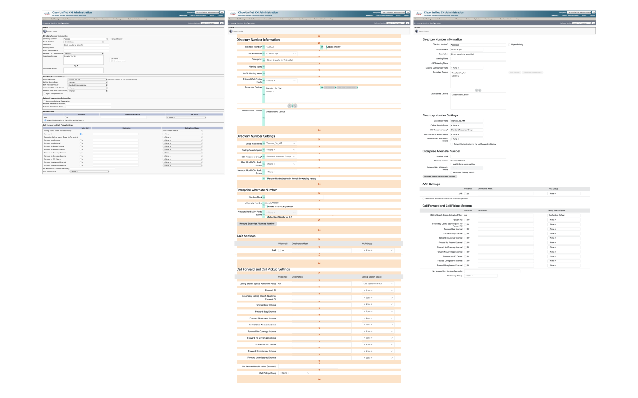Open External Call Control Profile dropdown, middle mockup
The width and height of the screenshot is (638, 398).
pyautogui.click(x=281, y=80)
